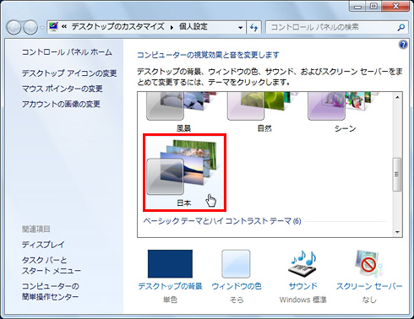The image size is (414, 319).
Task: Click the dark blue デスクトップの背景 swatch
Action: point(170,264)
